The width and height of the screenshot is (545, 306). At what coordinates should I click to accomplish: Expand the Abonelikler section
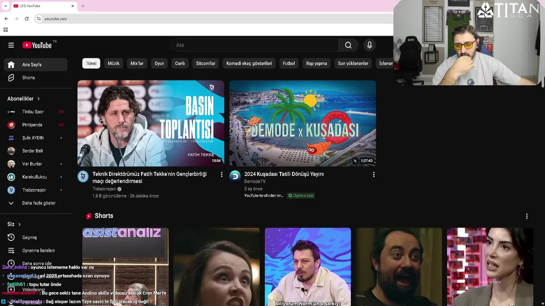click(x=24, y=99)
